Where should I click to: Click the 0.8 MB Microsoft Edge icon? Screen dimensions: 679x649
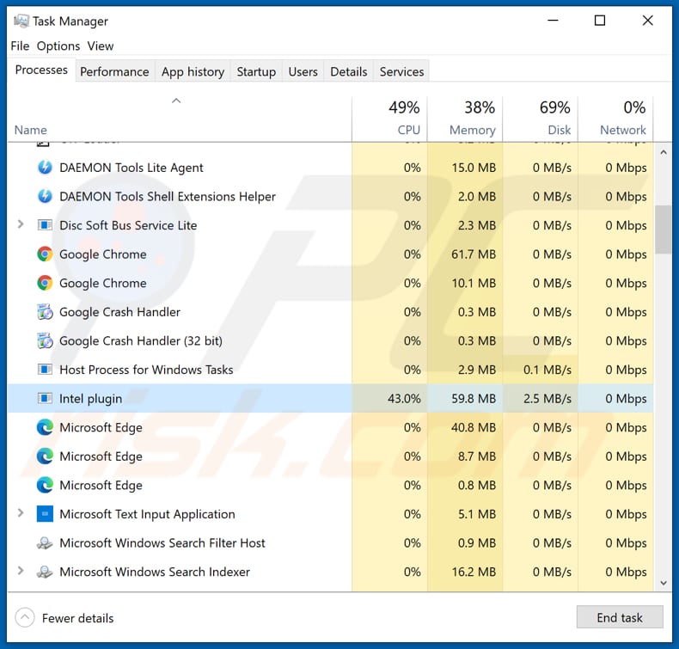(x=45, y=486)
